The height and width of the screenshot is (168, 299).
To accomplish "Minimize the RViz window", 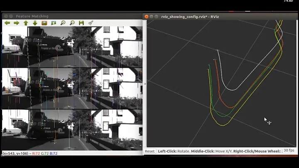I will point(152,17).
